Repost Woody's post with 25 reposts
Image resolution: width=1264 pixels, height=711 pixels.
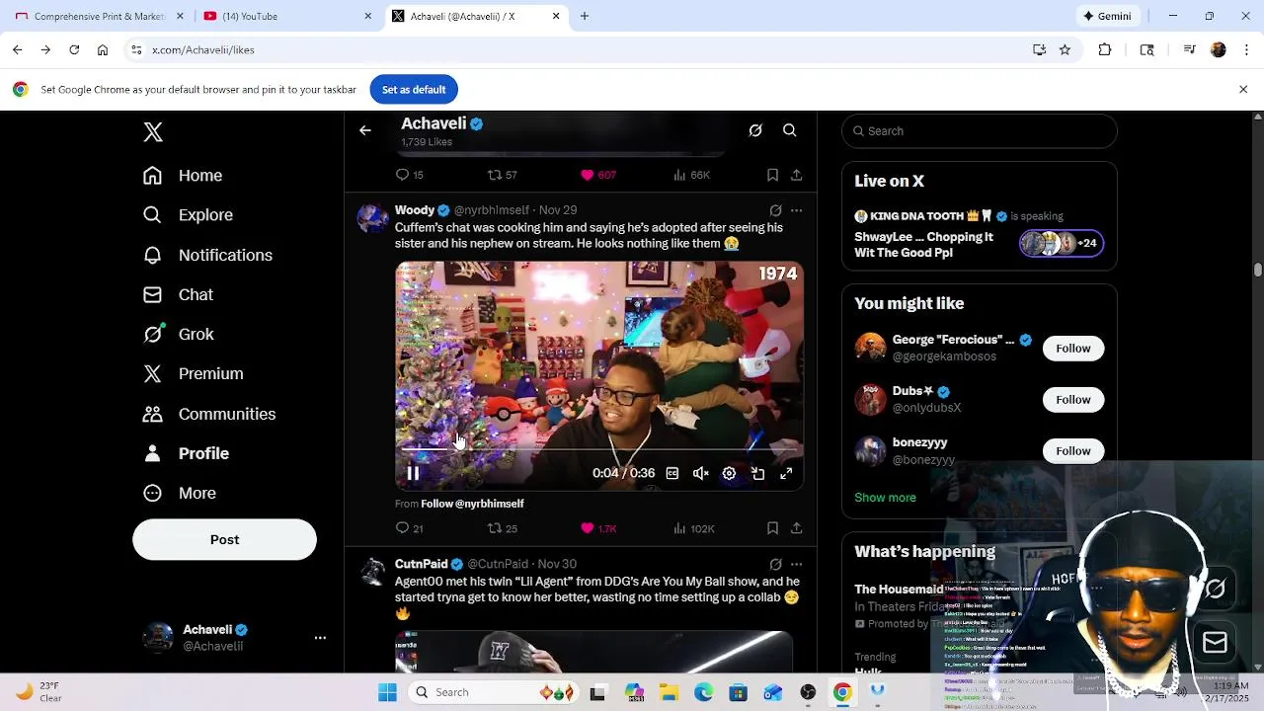point(503,528)
